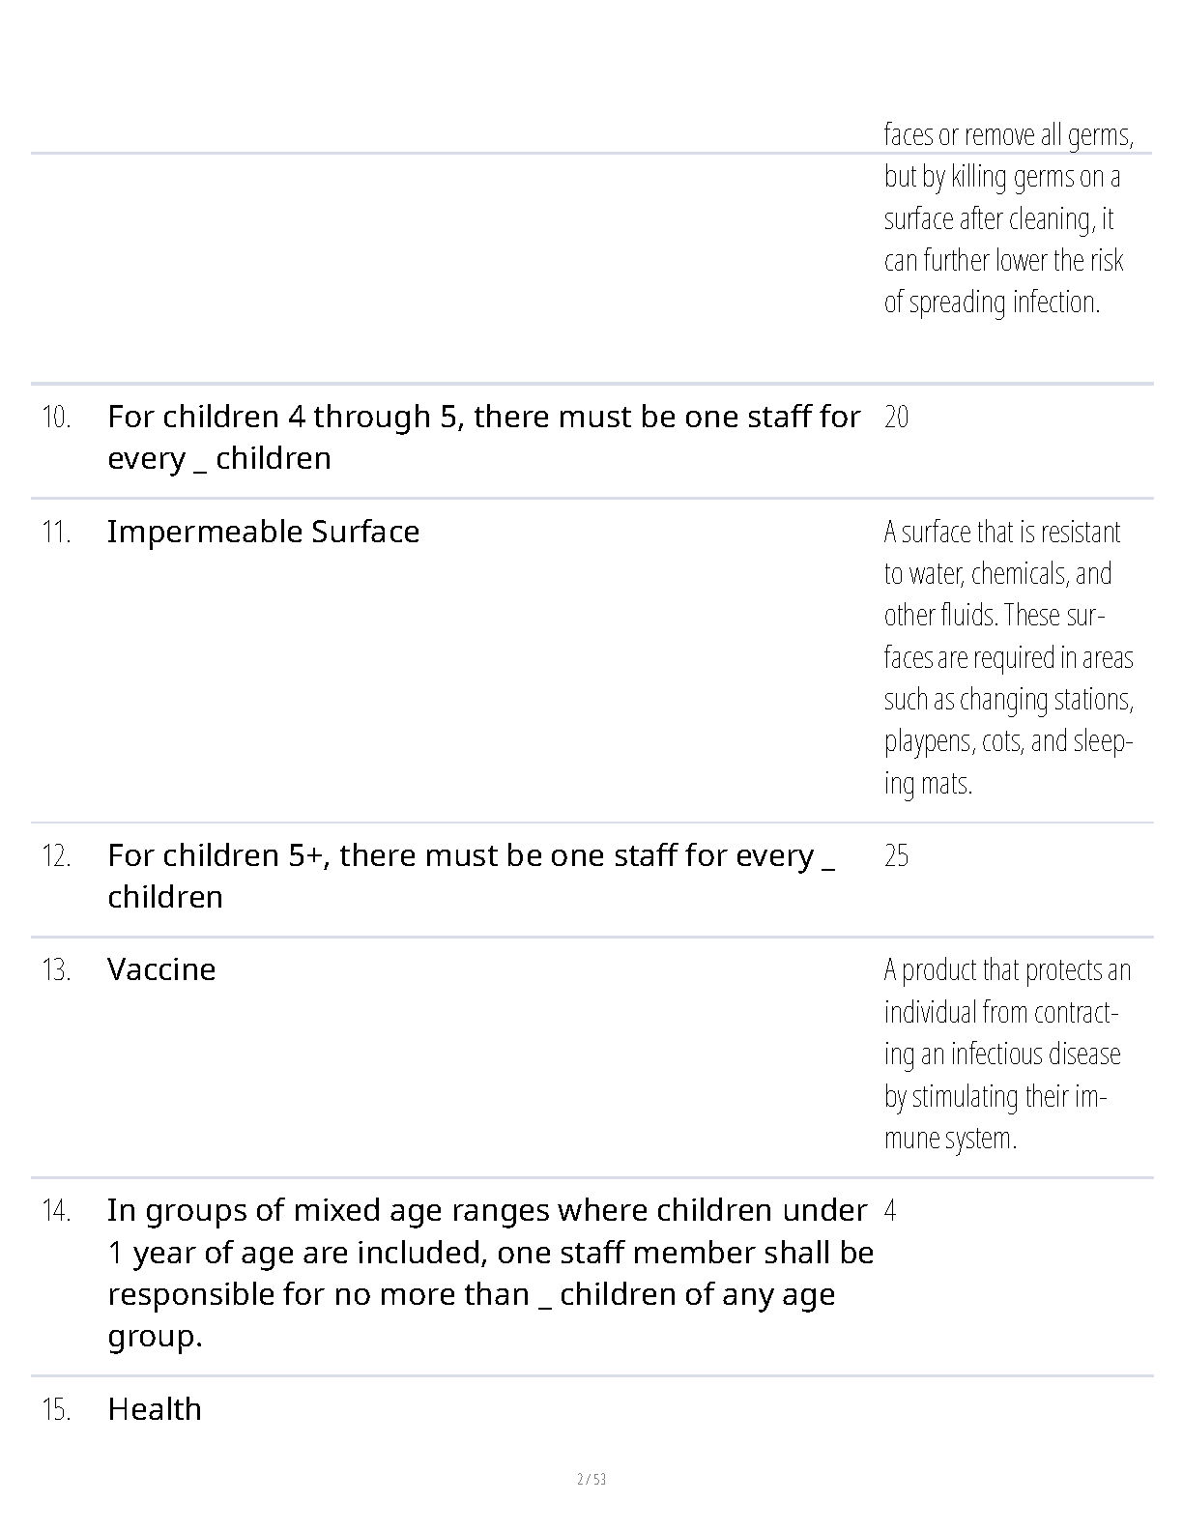Click the question about children 4 through 5
Image resolution: width=1183 pixels, height=1531 pixels.
(x=483, y=437)
